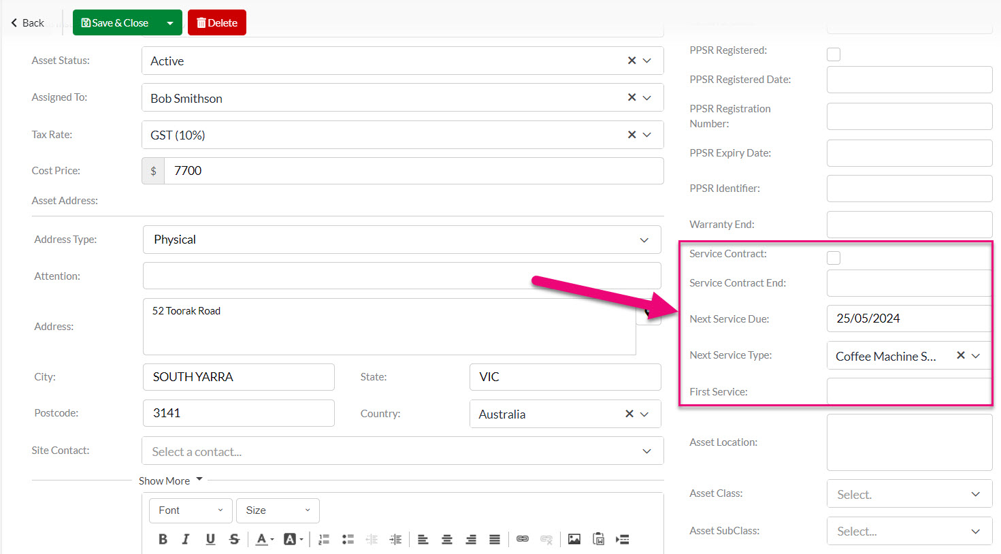Decrease the indent level

[372, 539]
